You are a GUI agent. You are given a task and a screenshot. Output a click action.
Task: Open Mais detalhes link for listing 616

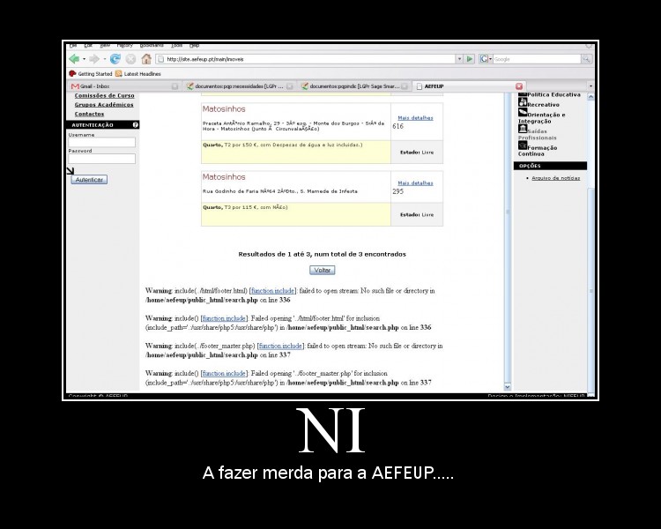(x=415, y=117)
